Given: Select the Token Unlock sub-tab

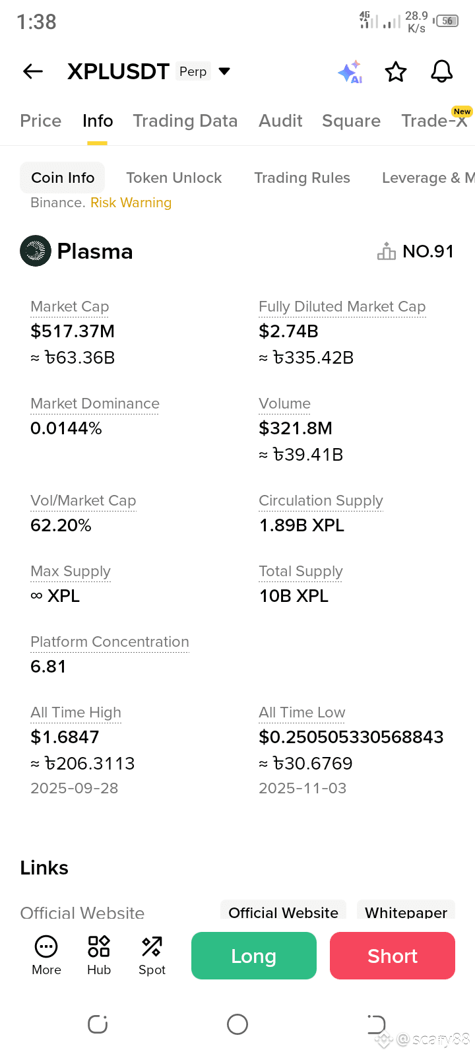Looking at the screenshot, I should [174, 178].
